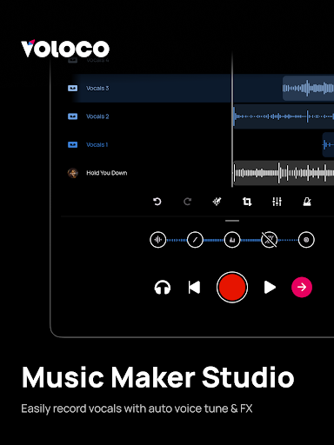Screen dimensions: 334x445
Task: Click the redo arrow icon
Action: (187, 202)
